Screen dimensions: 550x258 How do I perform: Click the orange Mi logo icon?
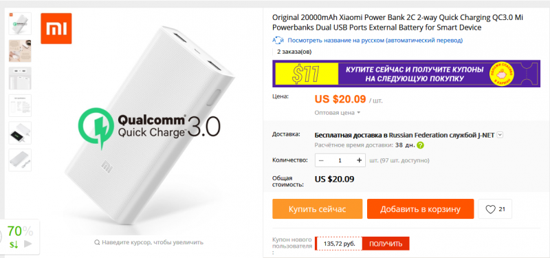coord(56,28)
